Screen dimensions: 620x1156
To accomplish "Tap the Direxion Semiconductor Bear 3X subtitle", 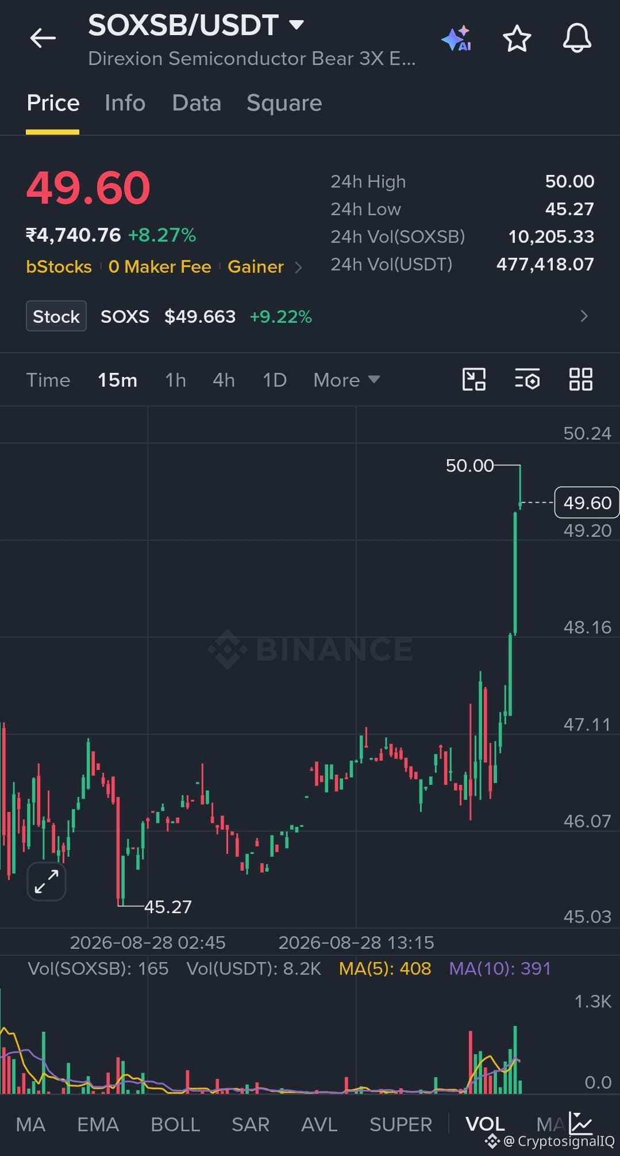I will [252, 59].
